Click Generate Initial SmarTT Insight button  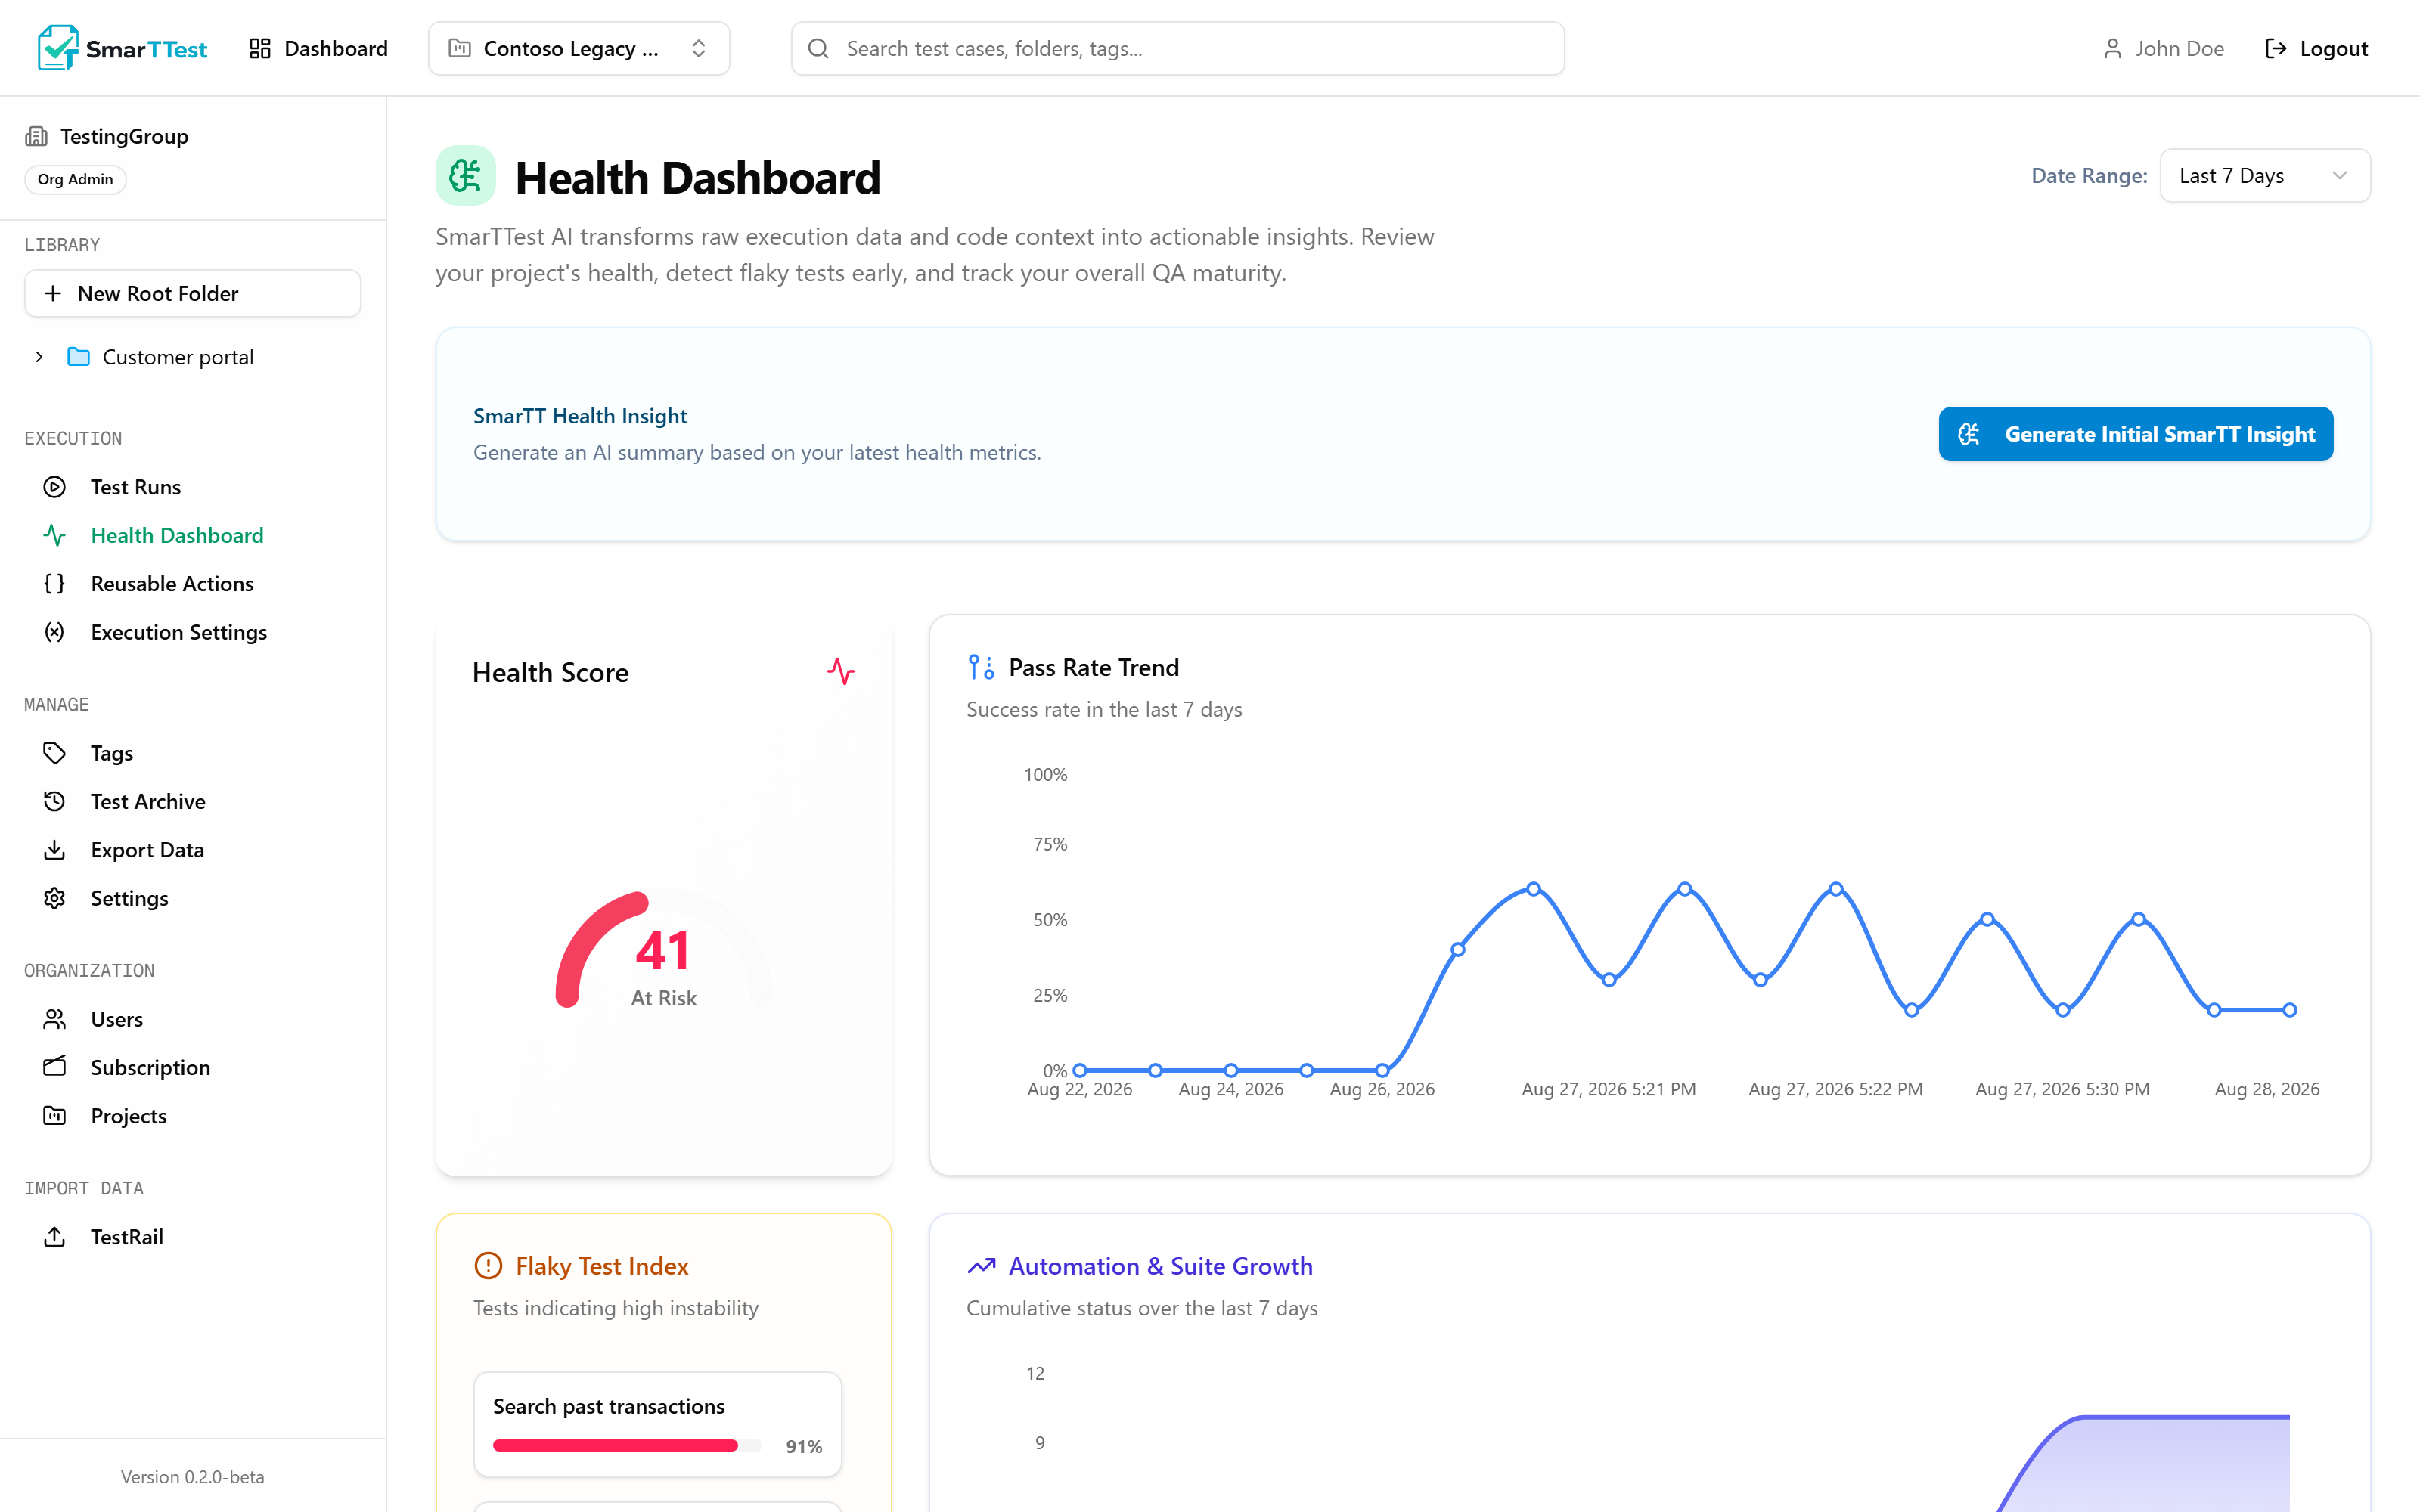pyautogui.click(x=2136, y=434)
